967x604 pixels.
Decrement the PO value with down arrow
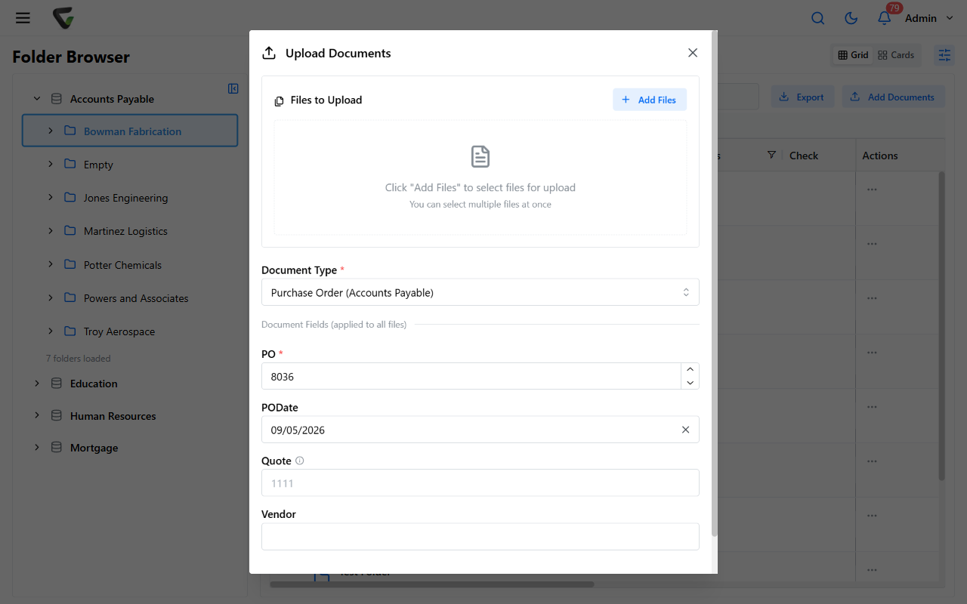pos(690,383)
